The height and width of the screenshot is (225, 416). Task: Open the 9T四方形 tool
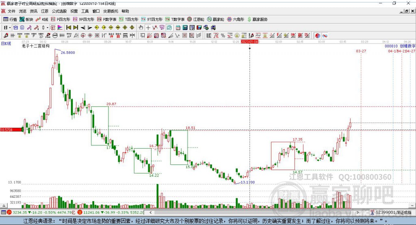click(152, 19)
